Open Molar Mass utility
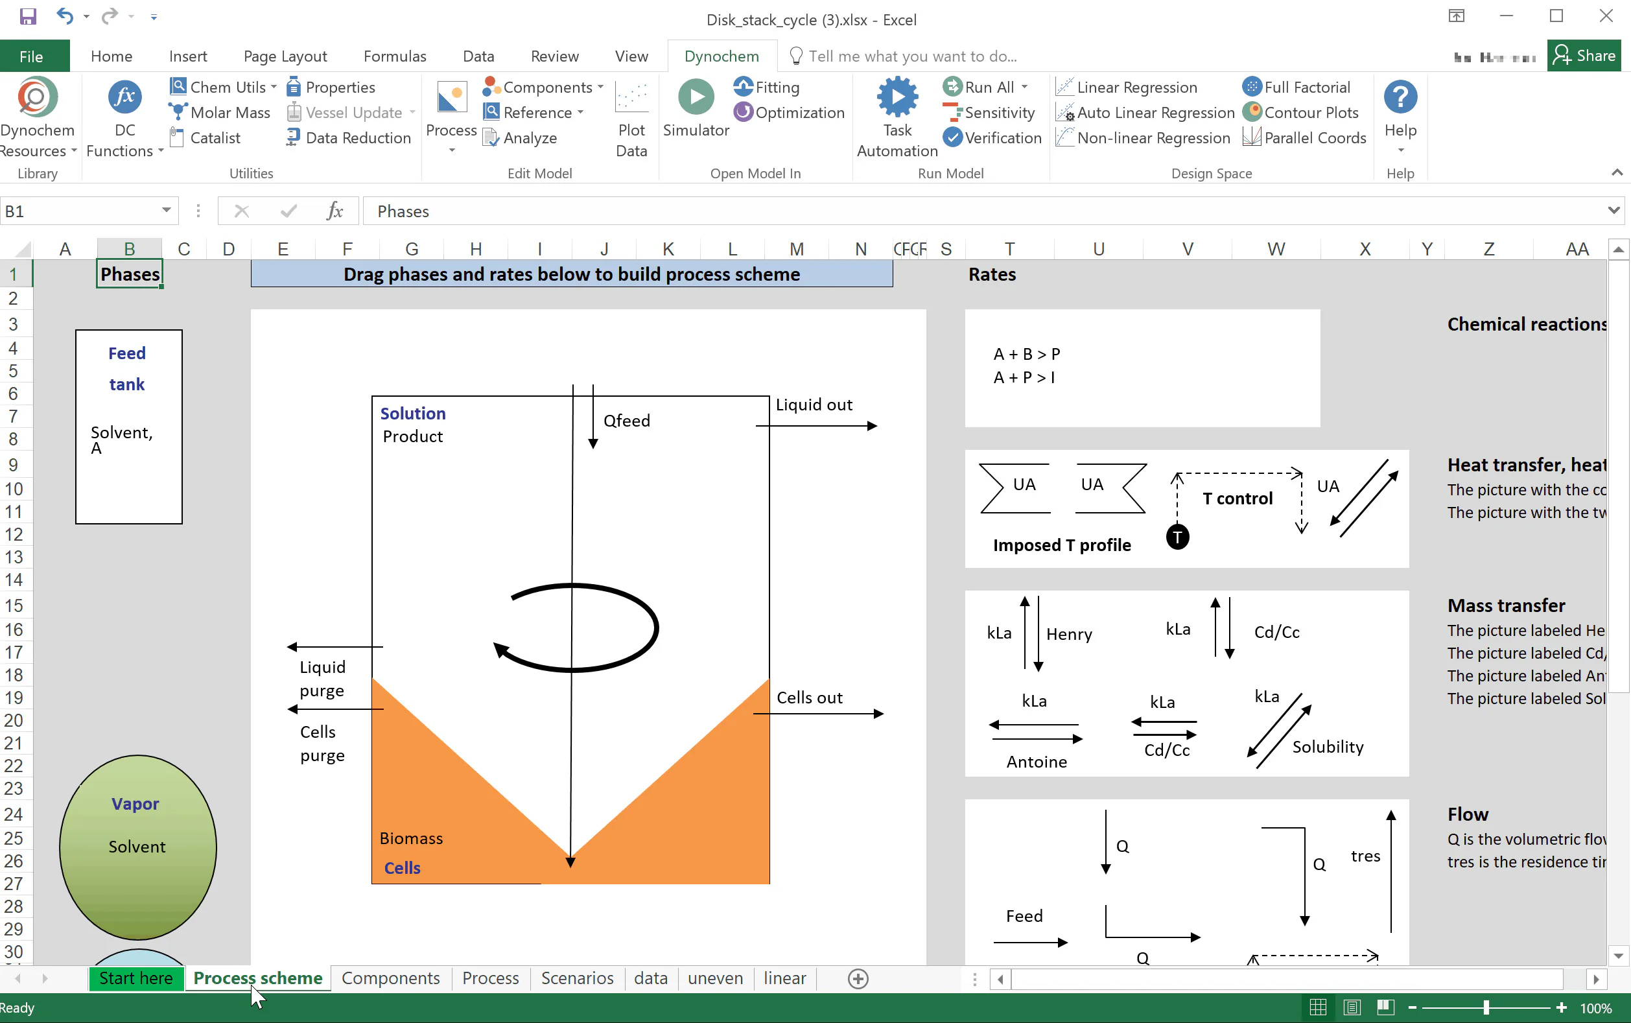 (219, 112)
